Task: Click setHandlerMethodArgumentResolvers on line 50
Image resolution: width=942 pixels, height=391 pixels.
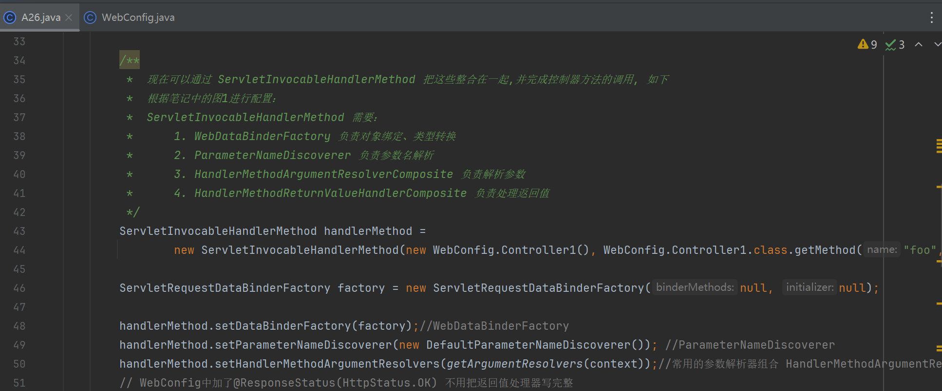Action: [x=327, y=364]
